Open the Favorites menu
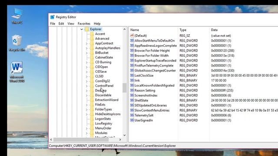 point(84,23)
